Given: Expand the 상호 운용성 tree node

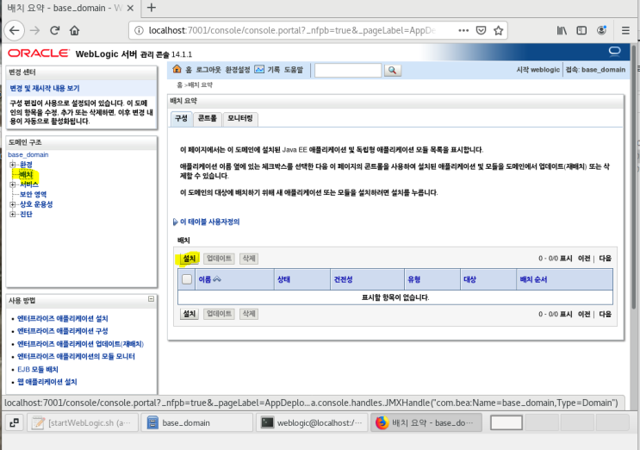Looking at the screenshot, I should point(13,204).
